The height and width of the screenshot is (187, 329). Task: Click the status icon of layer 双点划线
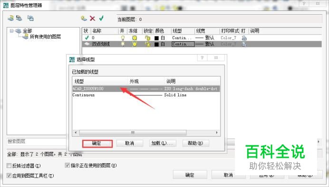[87, 44]
